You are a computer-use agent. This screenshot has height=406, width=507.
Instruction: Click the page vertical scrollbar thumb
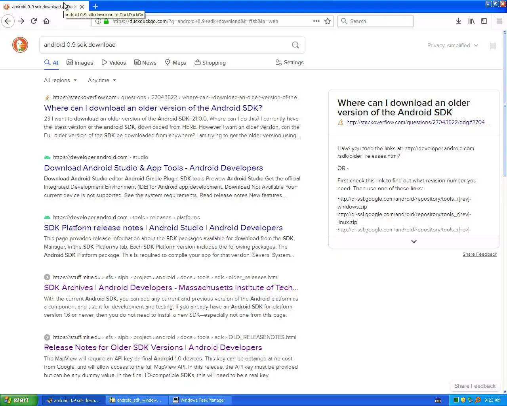click(505, 105)
